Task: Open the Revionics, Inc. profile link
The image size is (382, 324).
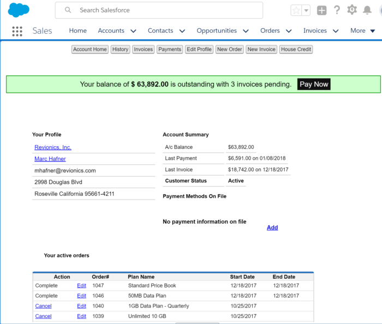Action: click(53, 147)
